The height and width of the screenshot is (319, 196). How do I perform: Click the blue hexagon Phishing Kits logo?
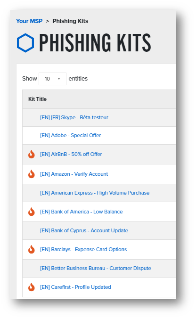25,43
